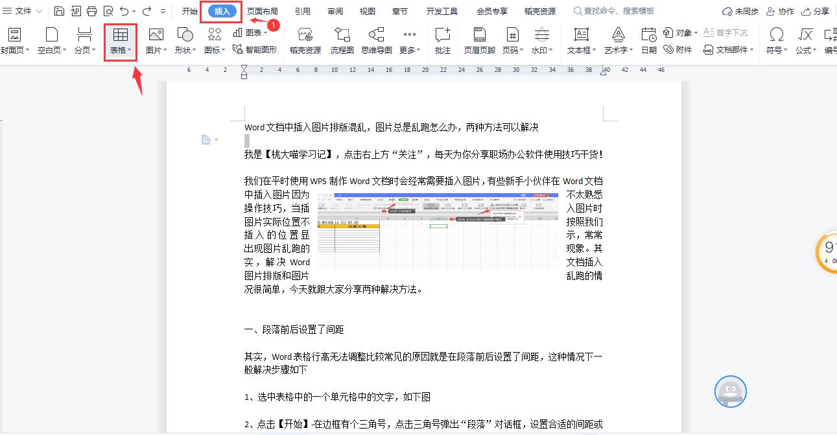837x435 pixels.
Task: Click the Redo arrow icon
Action: 147,11
